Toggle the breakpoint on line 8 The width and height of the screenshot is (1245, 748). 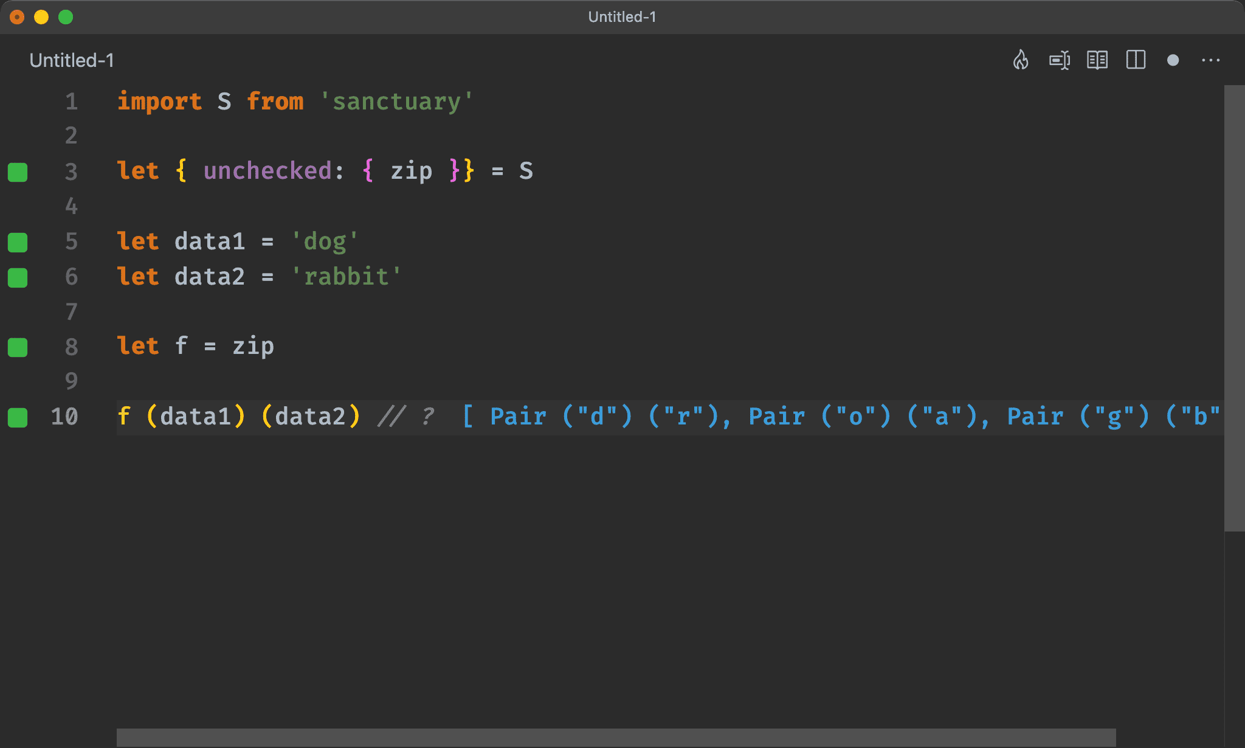[19, 347]
